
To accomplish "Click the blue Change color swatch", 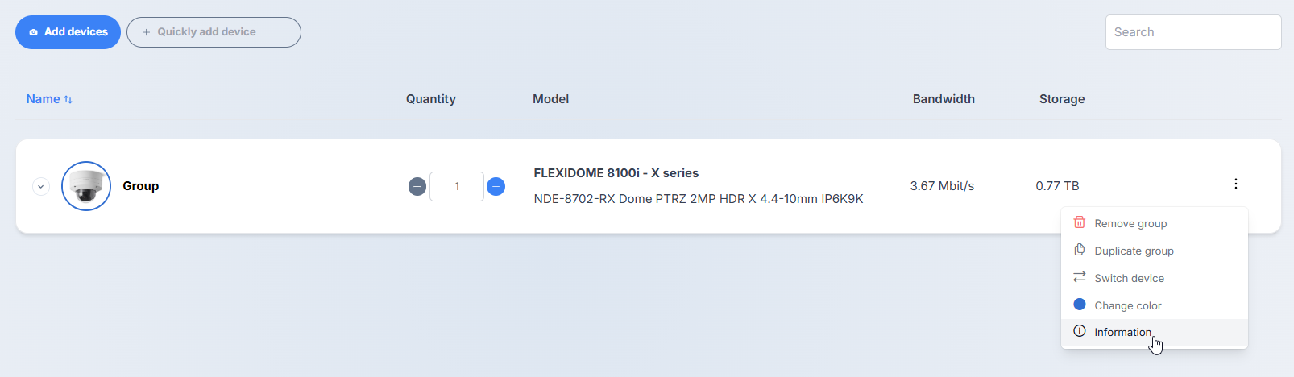I will click(1080, 304).
